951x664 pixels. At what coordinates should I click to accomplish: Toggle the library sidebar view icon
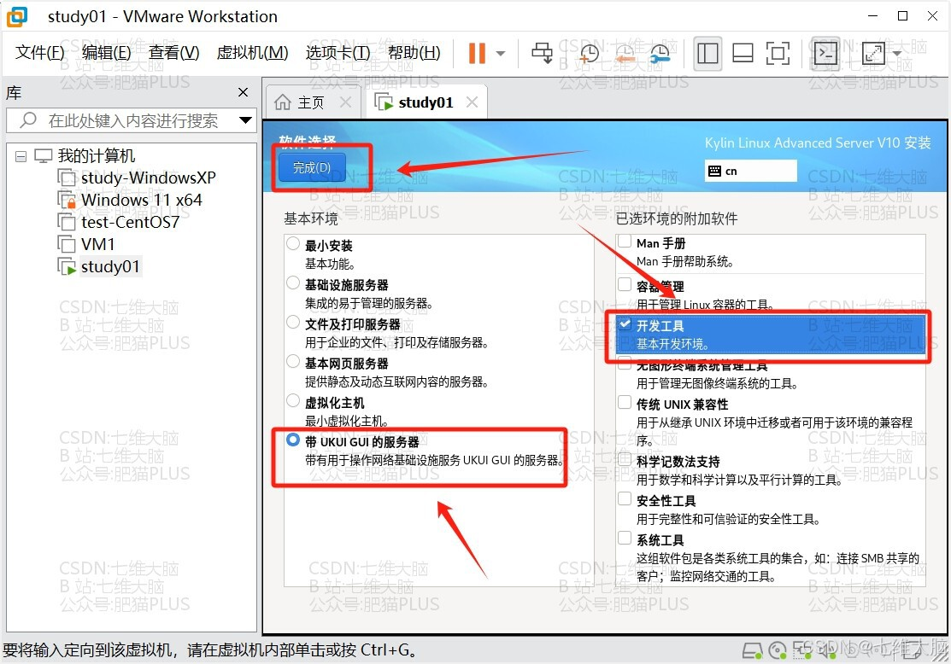click(707, 53)
